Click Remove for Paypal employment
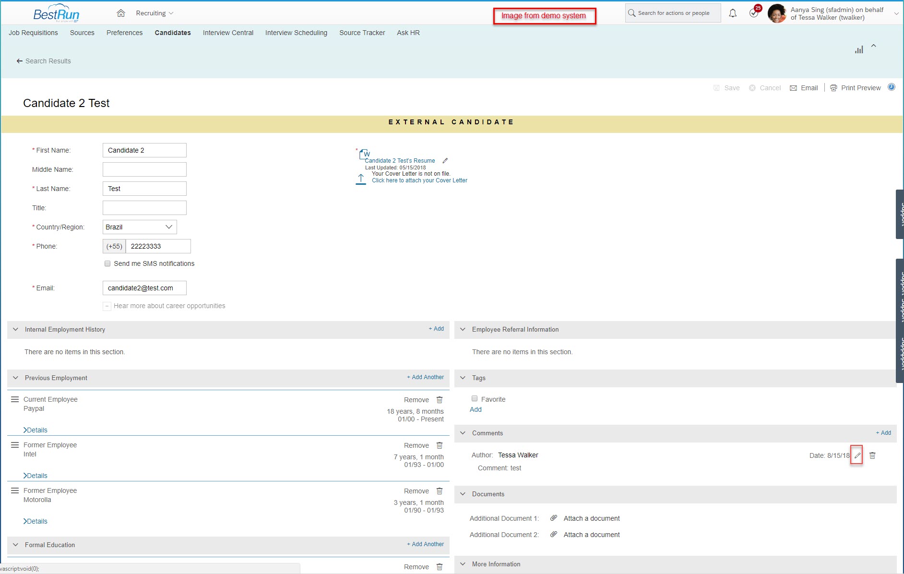The width and height of the screenshot is (904, 574). click(416, 400)
